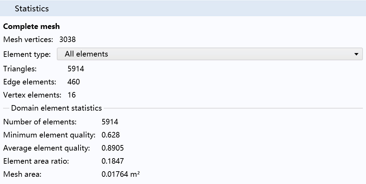Select the Complete mesh heading
Image resolution: width=366 pixels, height=184 pixels.
click(32, 27)
